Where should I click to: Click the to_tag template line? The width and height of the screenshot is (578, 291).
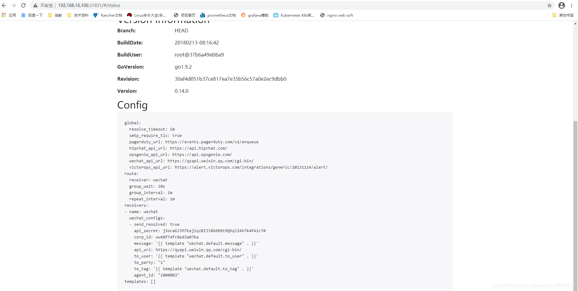194,269
